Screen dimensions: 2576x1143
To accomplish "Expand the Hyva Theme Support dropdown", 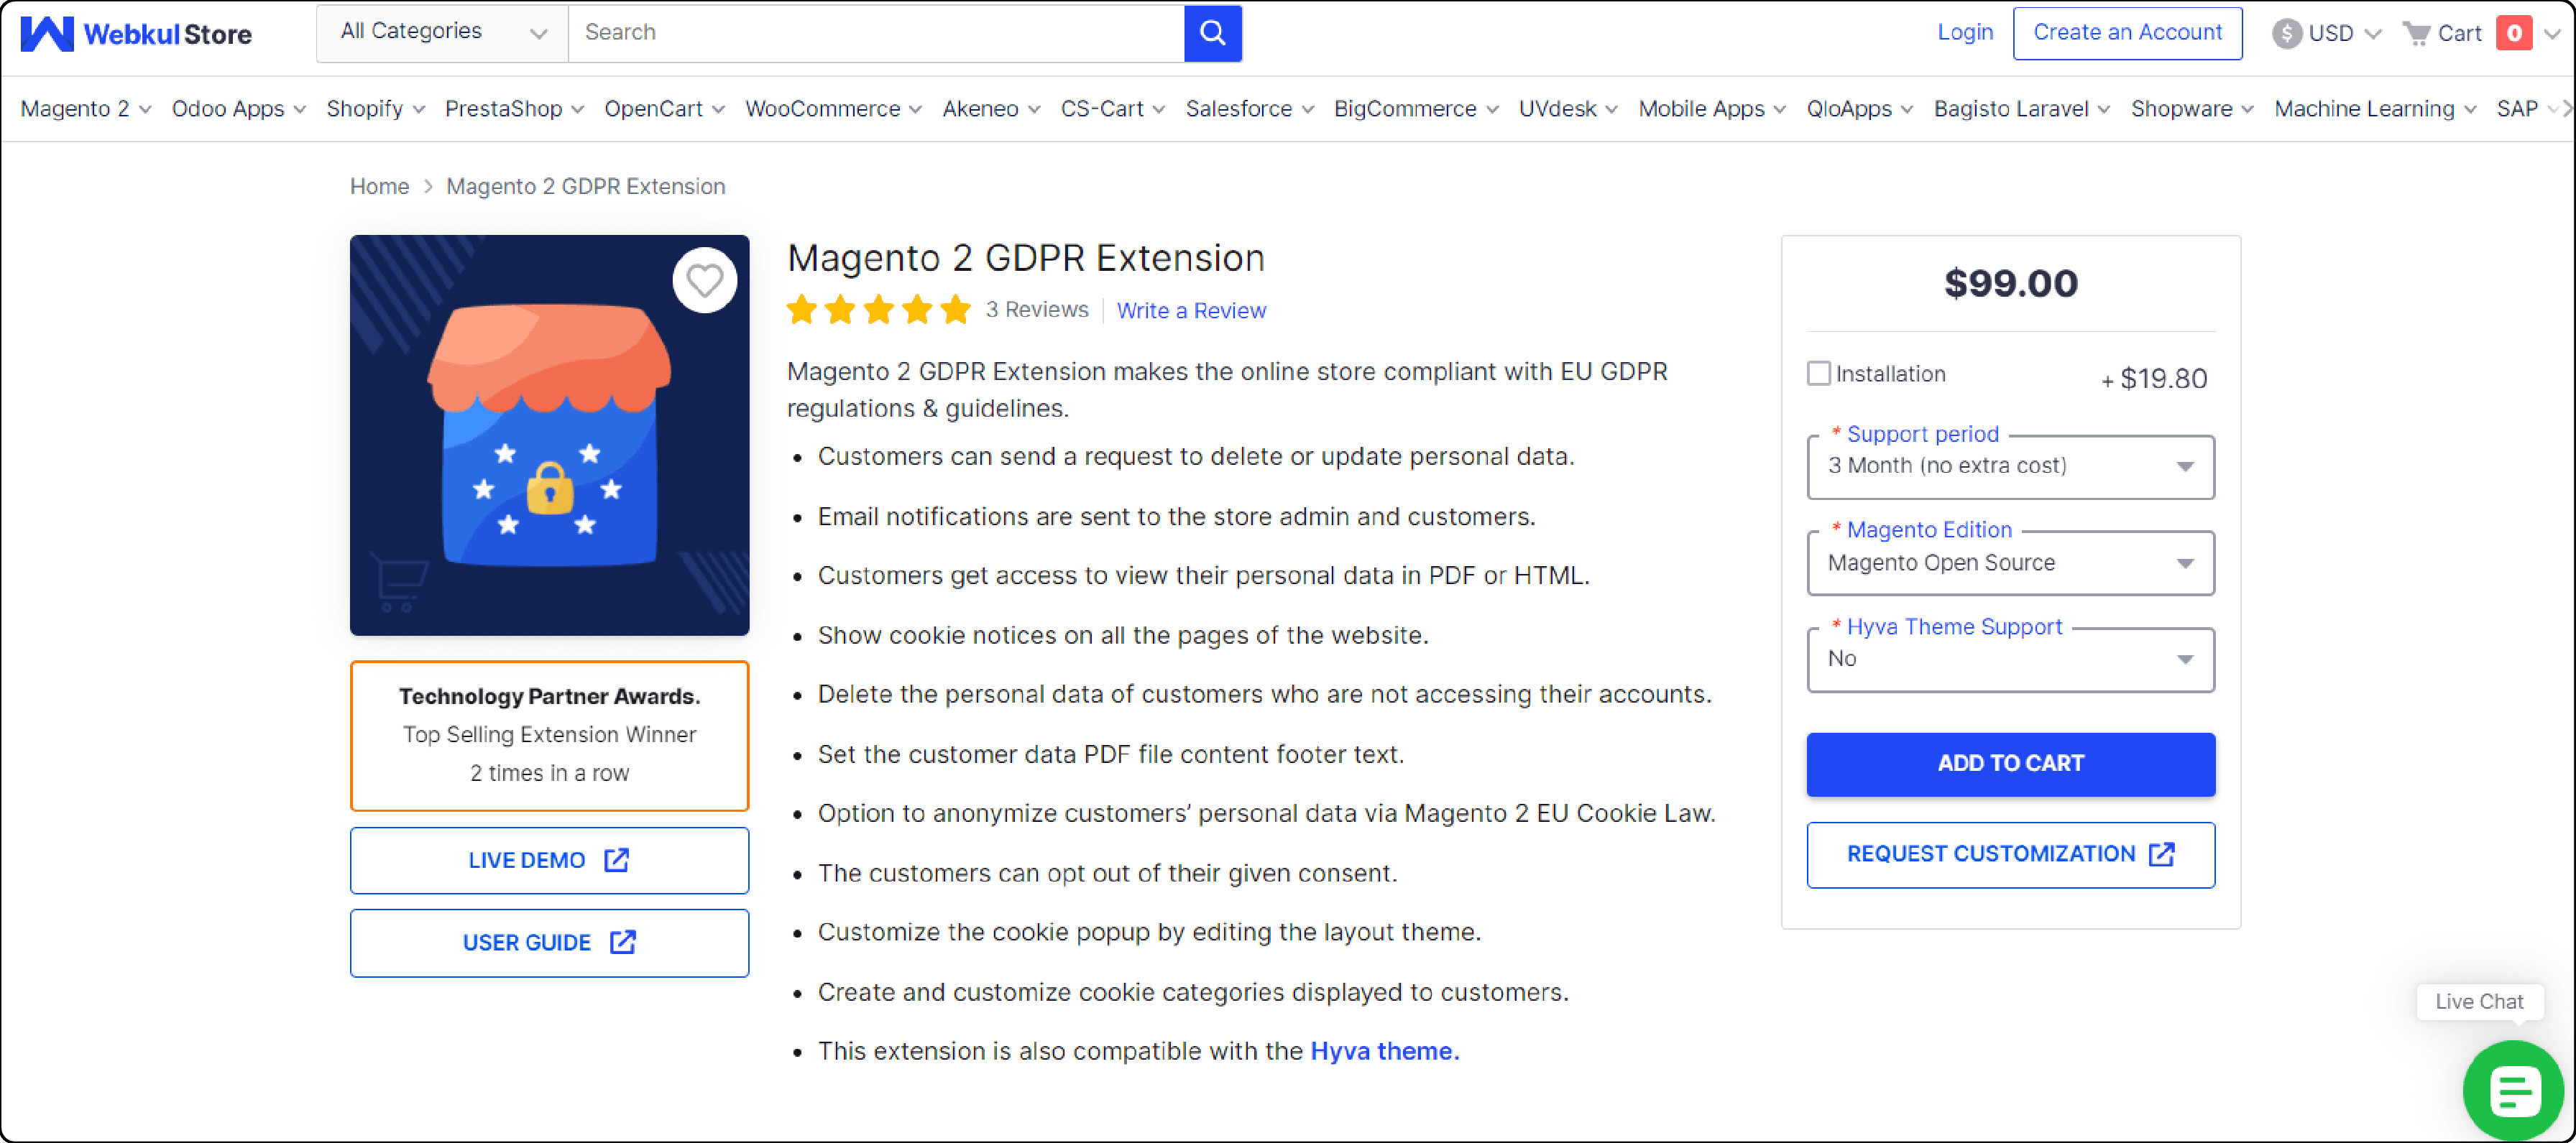I will [x=2011, y=659].
